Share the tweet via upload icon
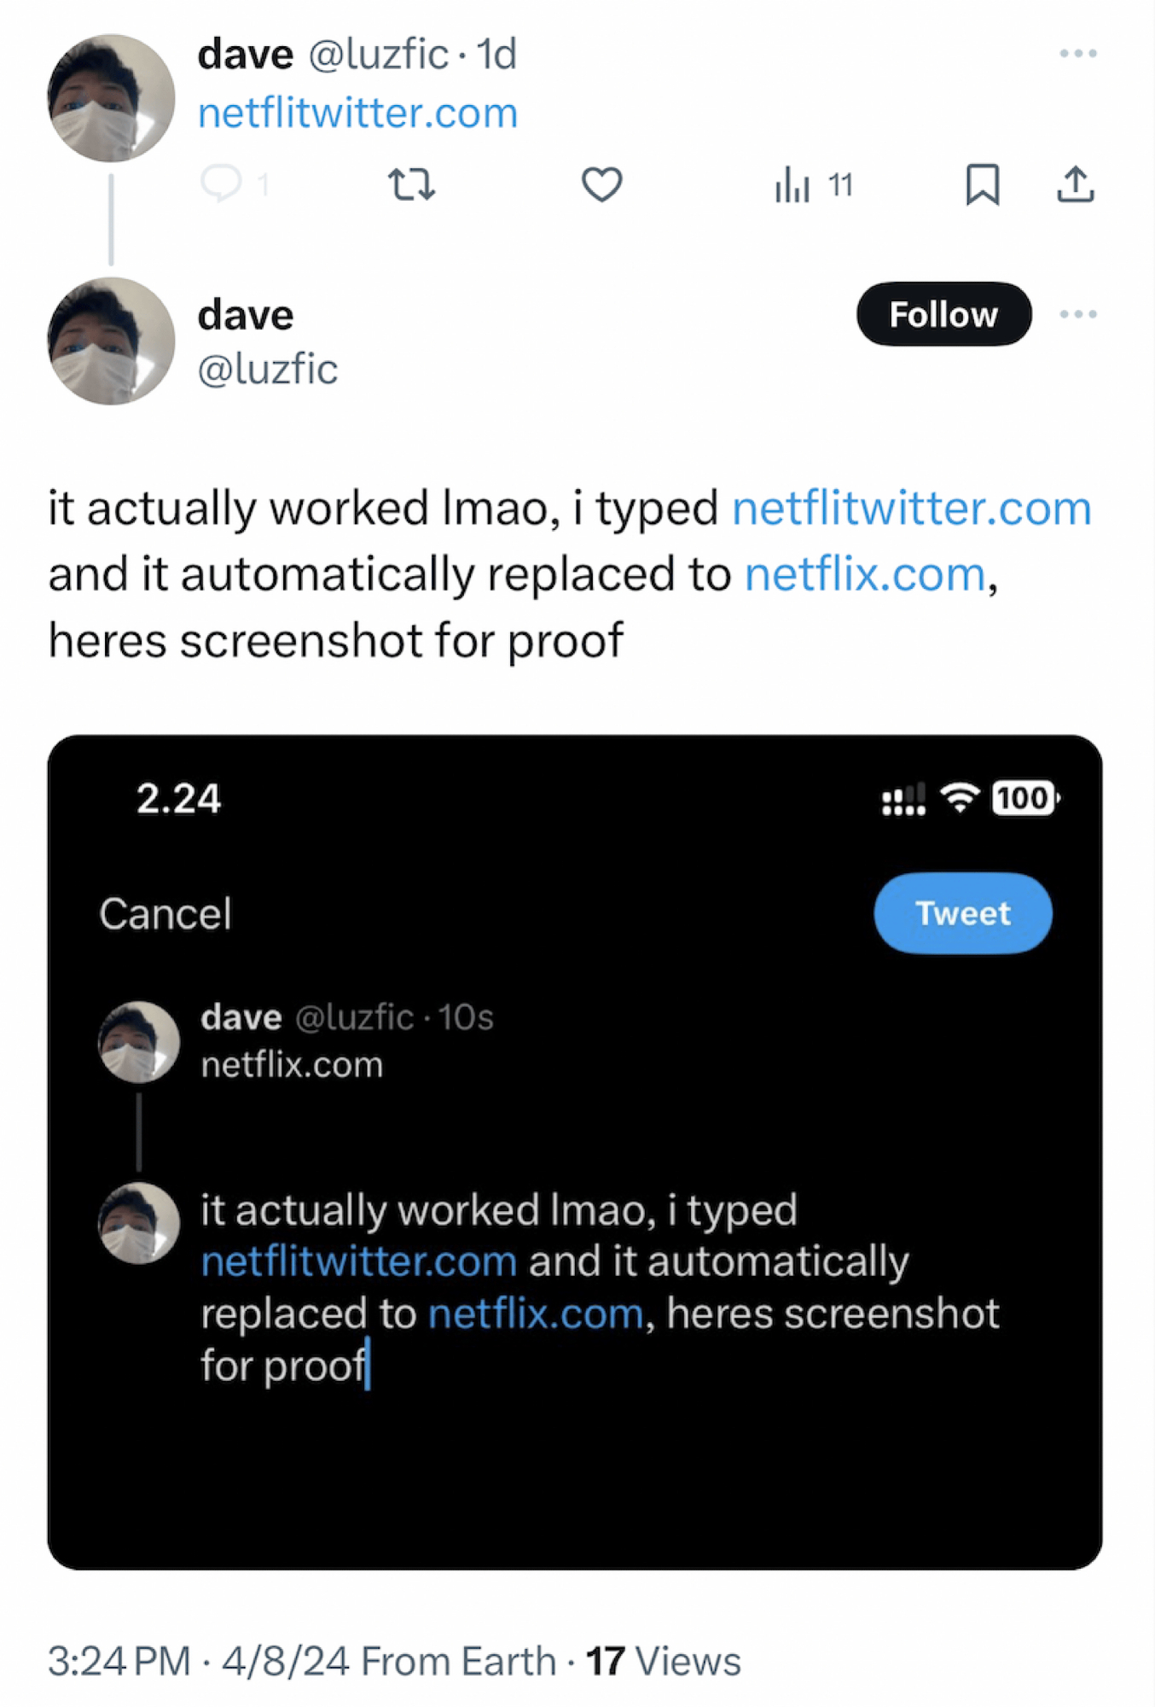Screen dimensions: 1155x1707 (x=1075, y=184)
